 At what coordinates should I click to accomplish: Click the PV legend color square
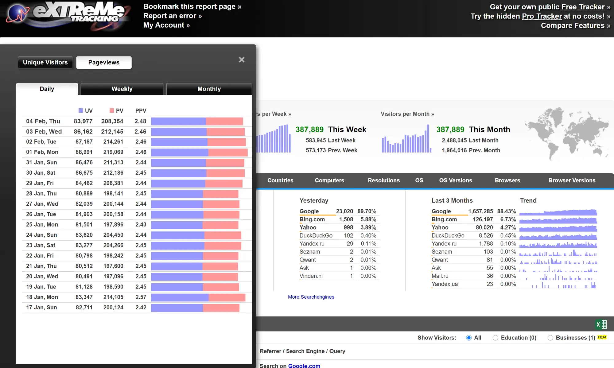[x=112, y=110]
